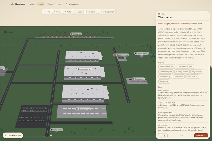Click the L1 campus level dot
Viewport: 212px width, 141px height.
(2, 32)
